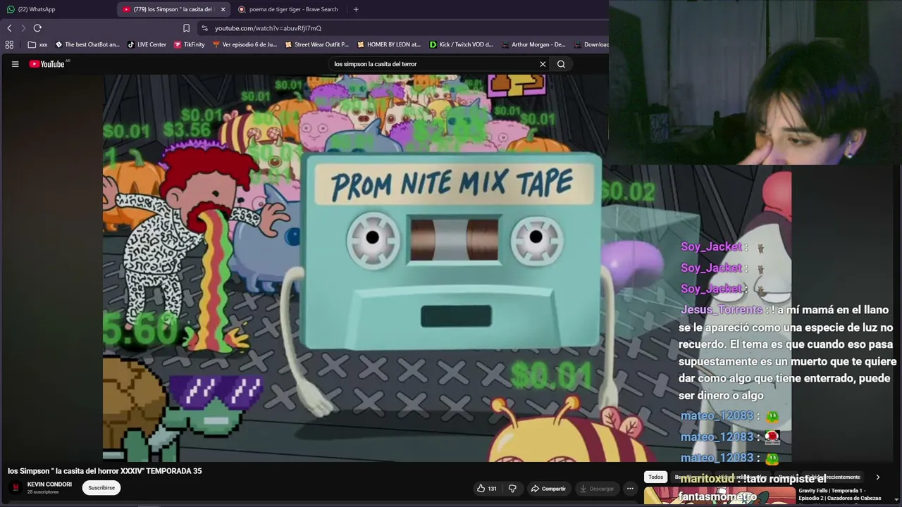This screenshot has width=902, height=507.
Task: Open the Street Wear Outfit bookmark
Action: 316,44
